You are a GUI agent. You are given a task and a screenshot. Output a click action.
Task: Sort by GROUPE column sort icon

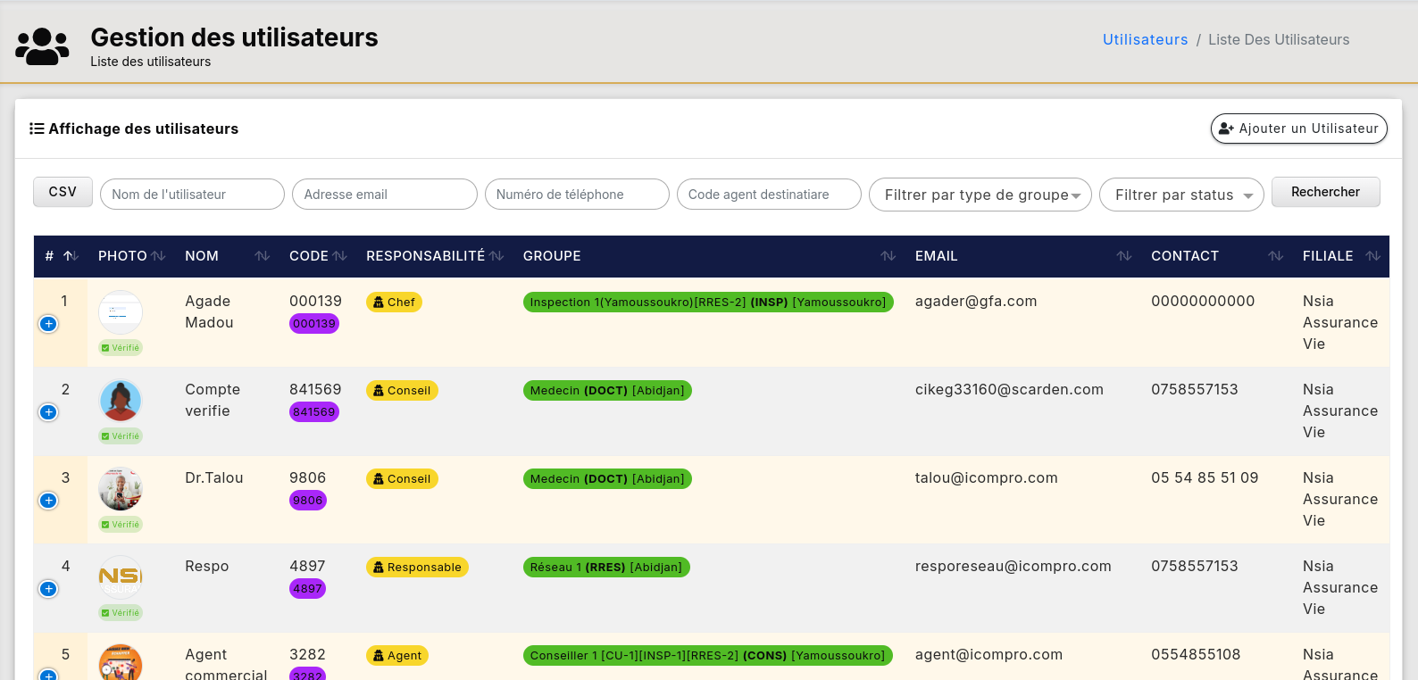[x=888, y=256]
